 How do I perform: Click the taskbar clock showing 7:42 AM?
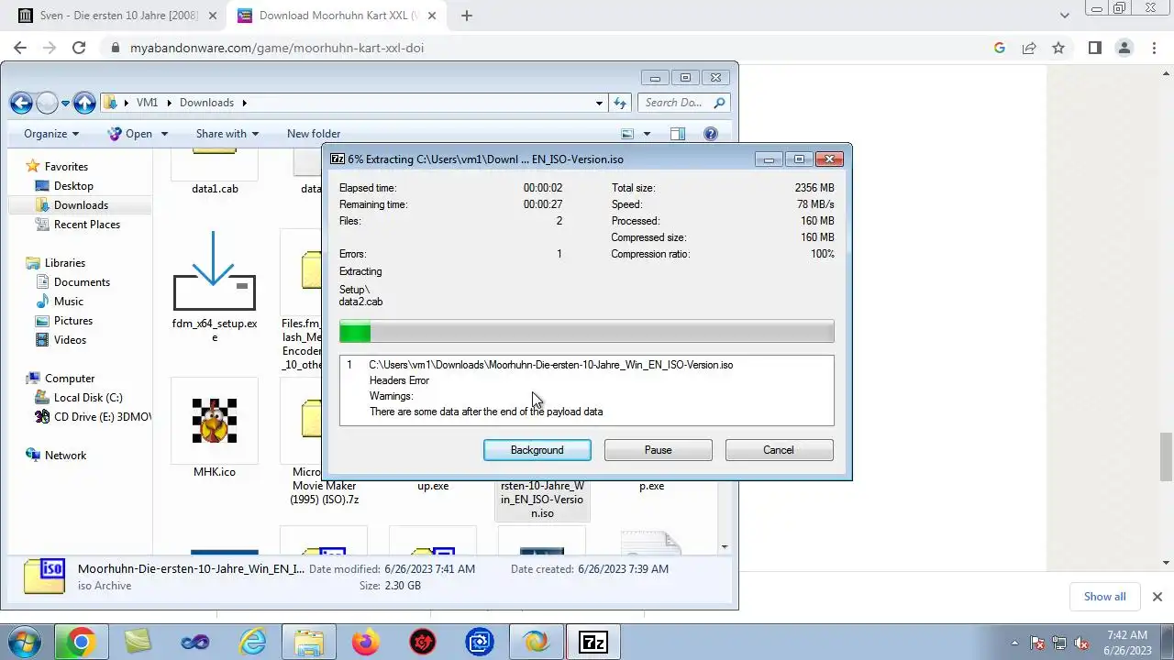[x=1126, y=642]
